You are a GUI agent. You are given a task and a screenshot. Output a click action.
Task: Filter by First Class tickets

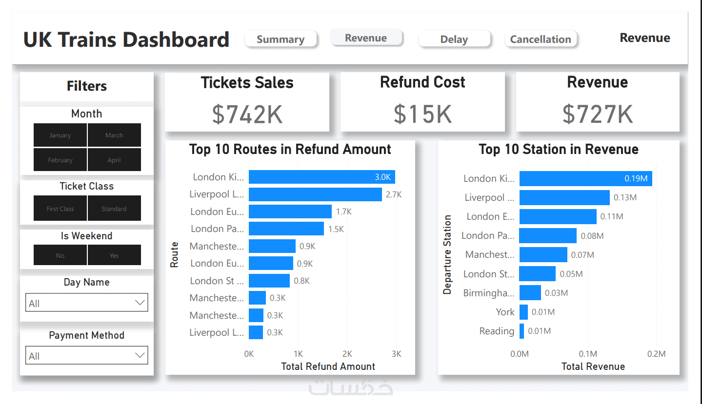(60, 208)
